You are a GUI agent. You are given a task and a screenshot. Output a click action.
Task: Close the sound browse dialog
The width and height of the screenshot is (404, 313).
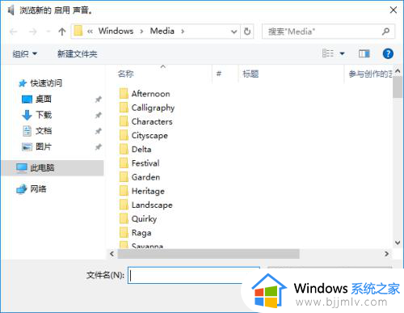point(393,11)
